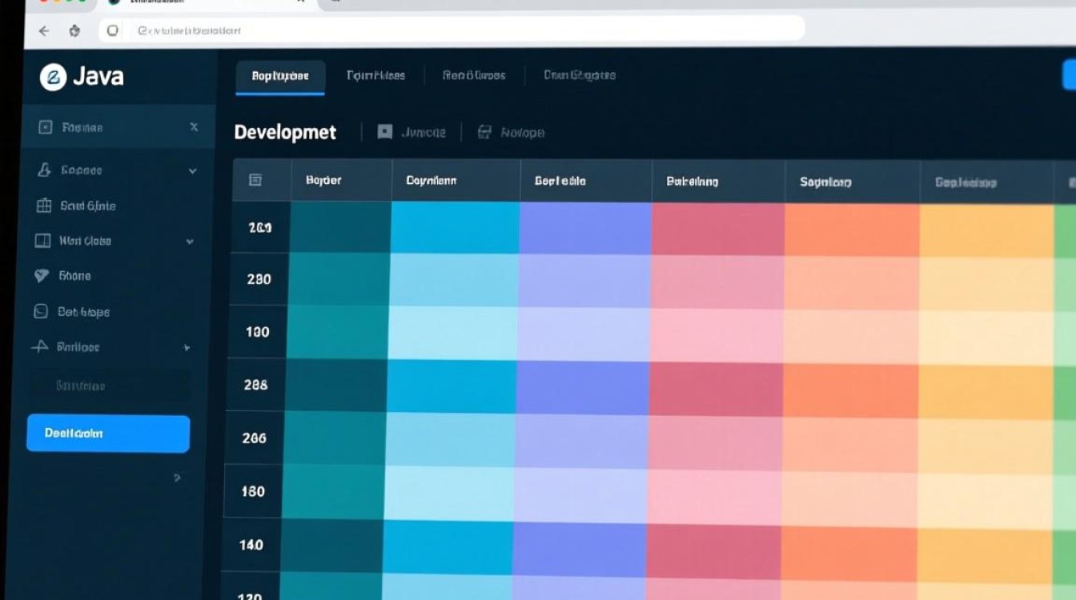Open the fourth top navigation tab
1076x600 pixels.
click(x=580, y=75)
